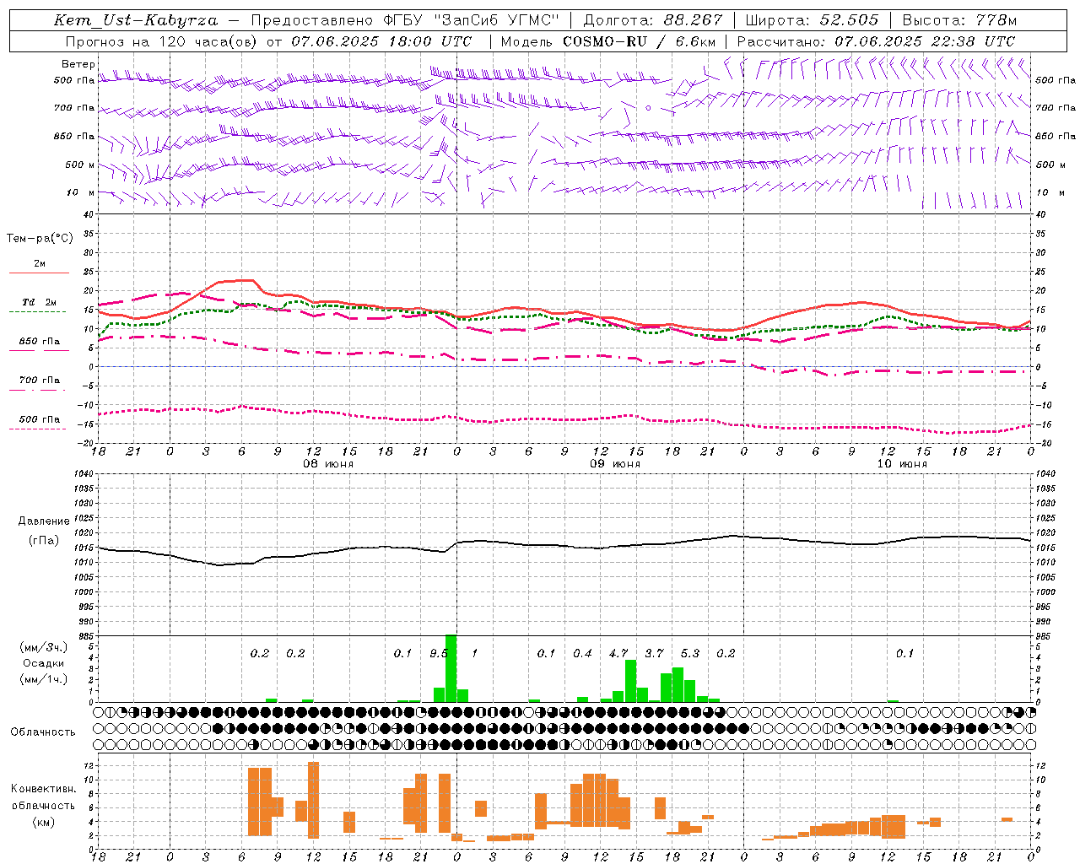Click the (км) unit under convective cloudiness

(44, 822)
